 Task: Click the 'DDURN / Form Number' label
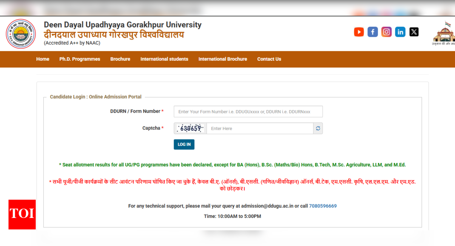click(135, 111)
